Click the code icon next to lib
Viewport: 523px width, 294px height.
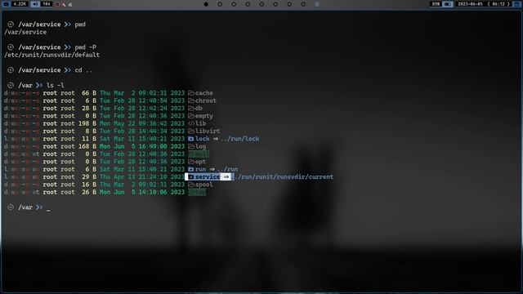[190, 123]
